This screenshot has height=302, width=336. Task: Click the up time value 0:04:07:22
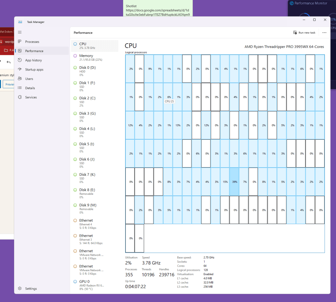point(135,287)
